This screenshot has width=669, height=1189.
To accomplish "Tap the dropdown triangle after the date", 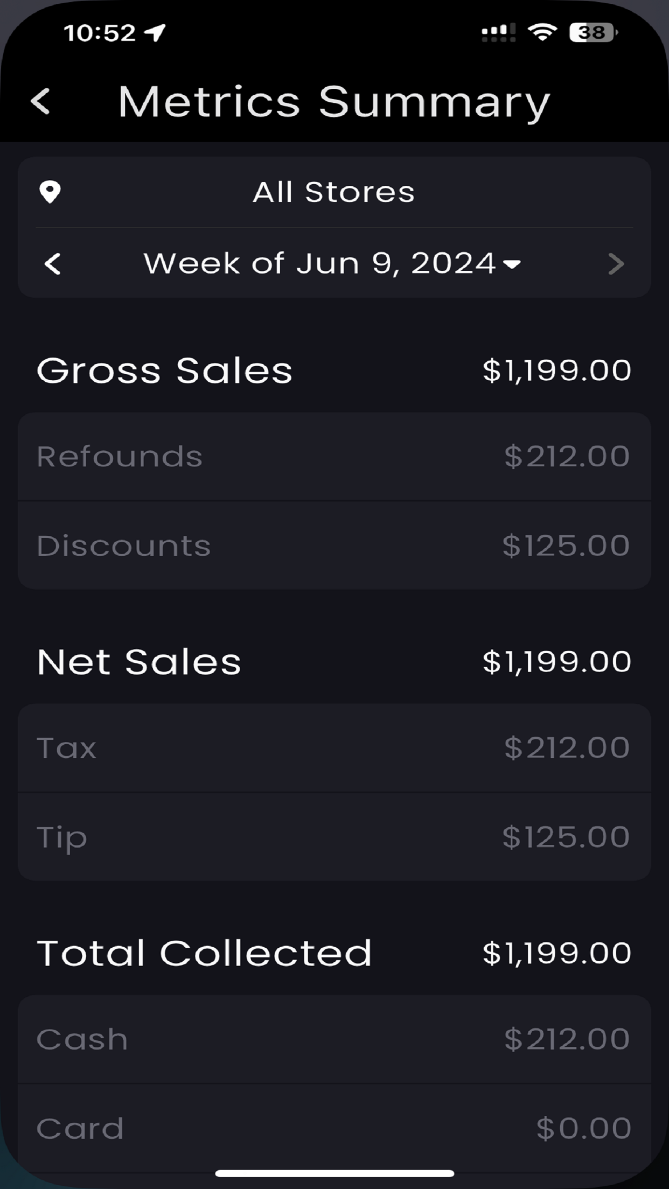I will click(512, 264).
